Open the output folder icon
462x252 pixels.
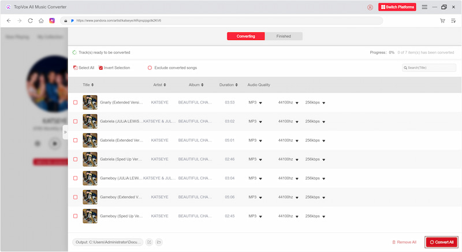point(159,242)
